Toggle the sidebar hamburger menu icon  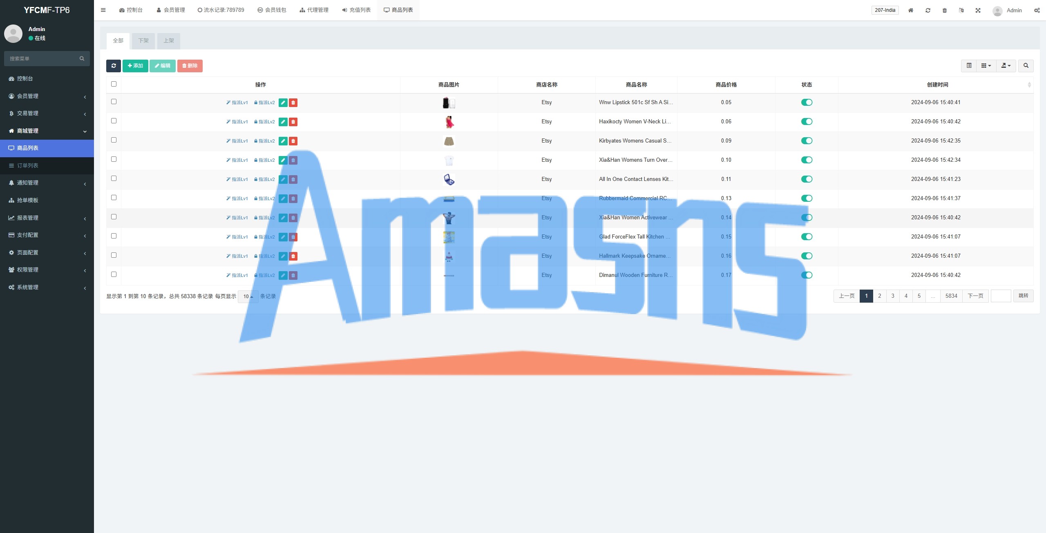click(103, 10)
